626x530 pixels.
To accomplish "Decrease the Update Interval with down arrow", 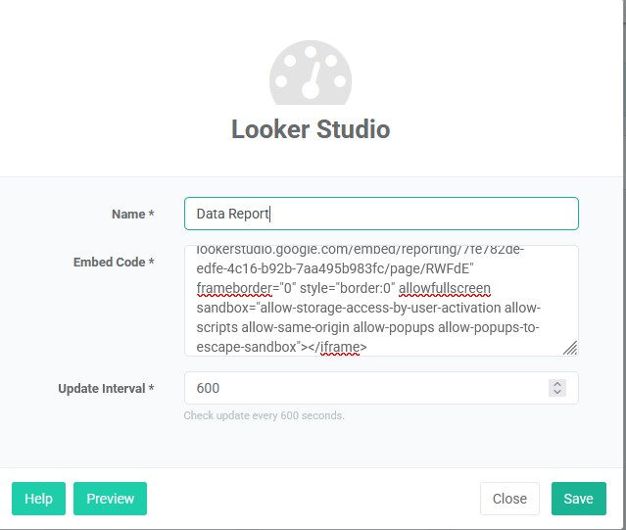I will pos(557,392).
